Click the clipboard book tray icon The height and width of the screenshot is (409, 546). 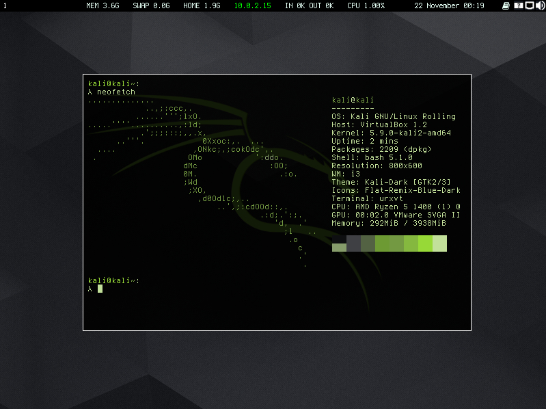point(506,5)
